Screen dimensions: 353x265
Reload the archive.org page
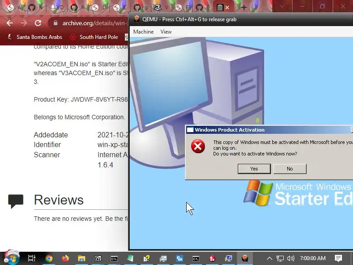[38, 23]
